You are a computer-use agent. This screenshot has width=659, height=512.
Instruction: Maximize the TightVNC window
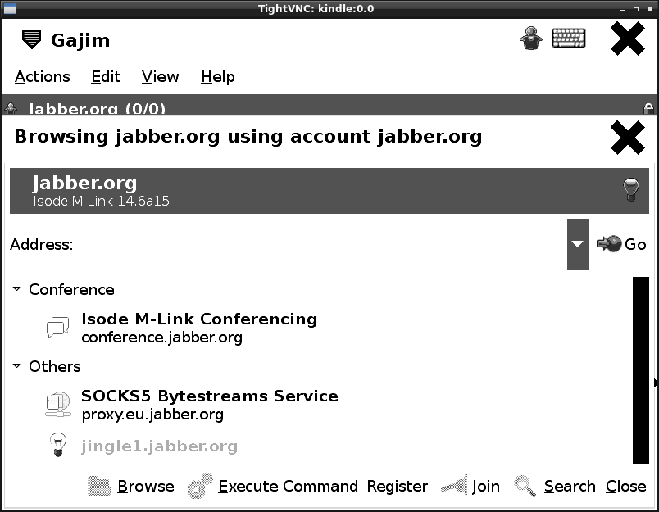(x=636, y=9)
